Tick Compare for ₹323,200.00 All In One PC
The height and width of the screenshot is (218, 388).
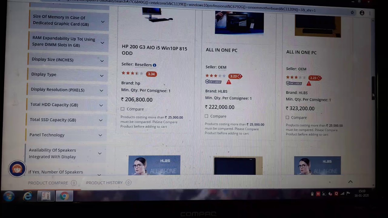pos(287,117)
